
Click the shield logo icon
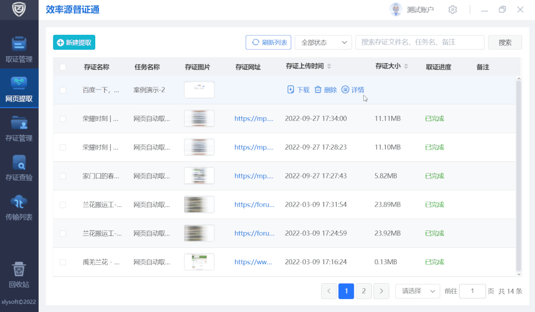point(19,9)
